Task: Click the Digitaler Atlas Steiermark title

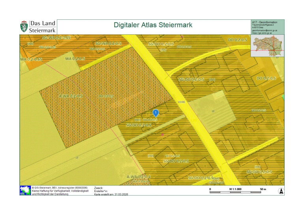Action: [x=153, y=25]
